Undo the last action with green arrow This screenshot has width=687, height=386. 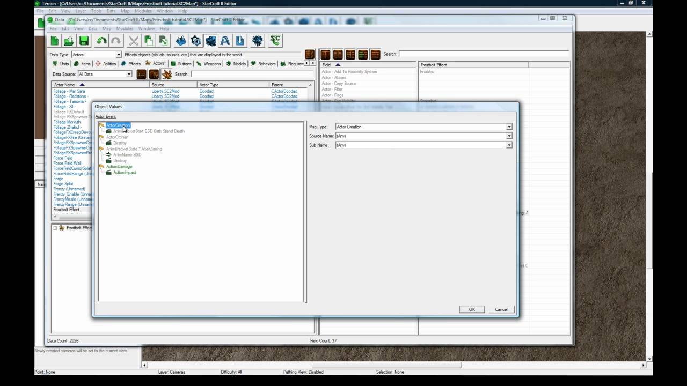point(101,41)
